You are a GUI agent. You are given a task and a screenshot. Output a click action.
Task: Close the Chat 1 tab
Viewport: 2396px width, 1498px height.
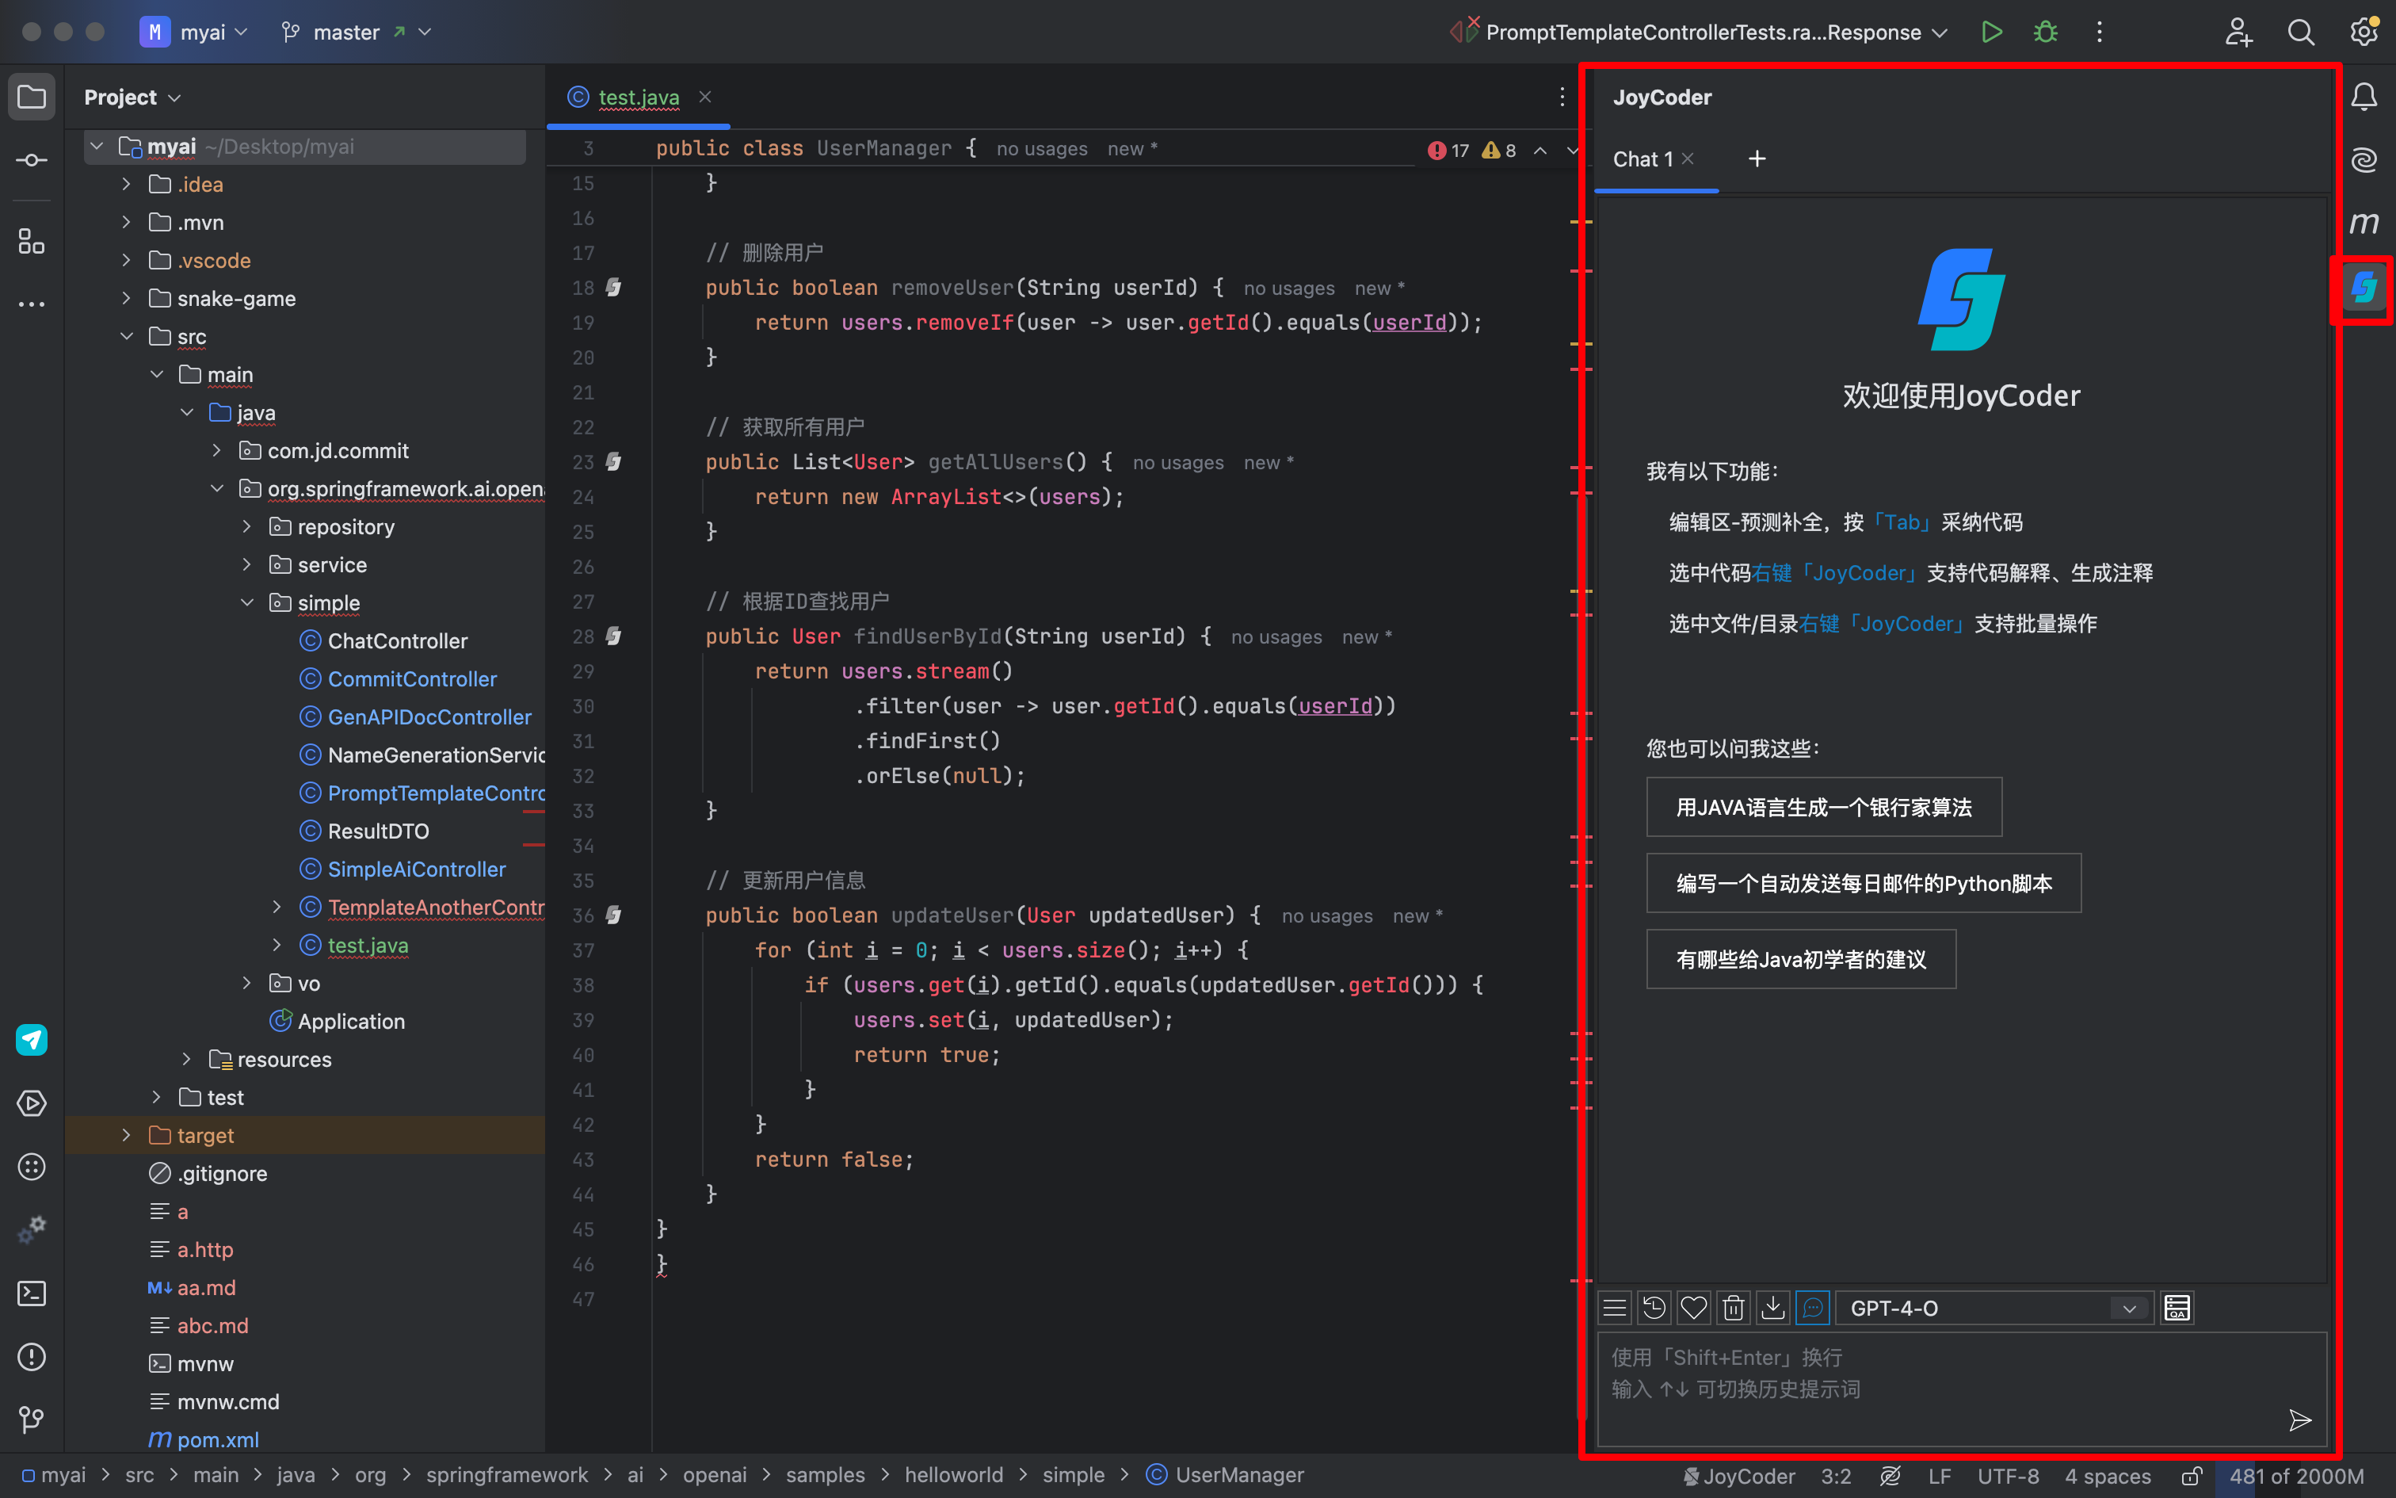coord(1688,159)
